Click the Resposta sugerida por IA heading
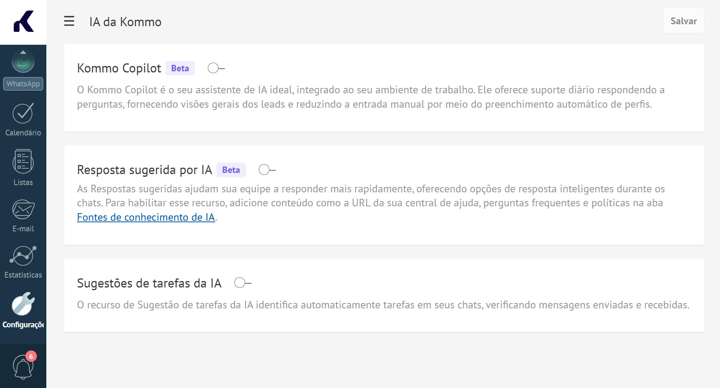This screenshot has width=720, height=388. point(144,170)
